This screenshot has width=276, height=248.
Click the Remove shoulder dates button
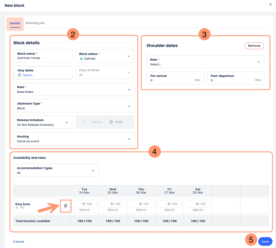coord(254,46)
